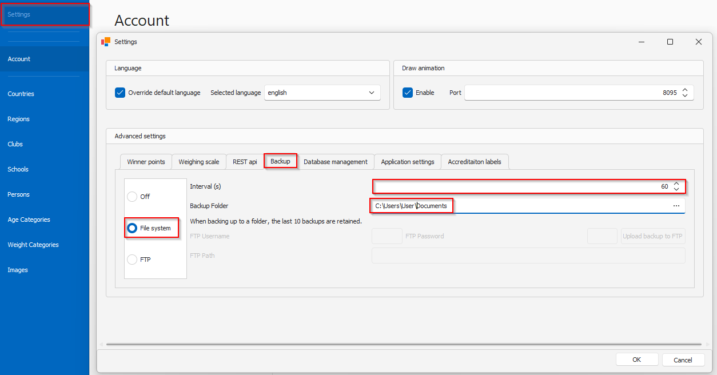Click the Settings dialog app icon
Image resolution: width=717 pixels, height=375 pixels.
(x=106, y=42)
